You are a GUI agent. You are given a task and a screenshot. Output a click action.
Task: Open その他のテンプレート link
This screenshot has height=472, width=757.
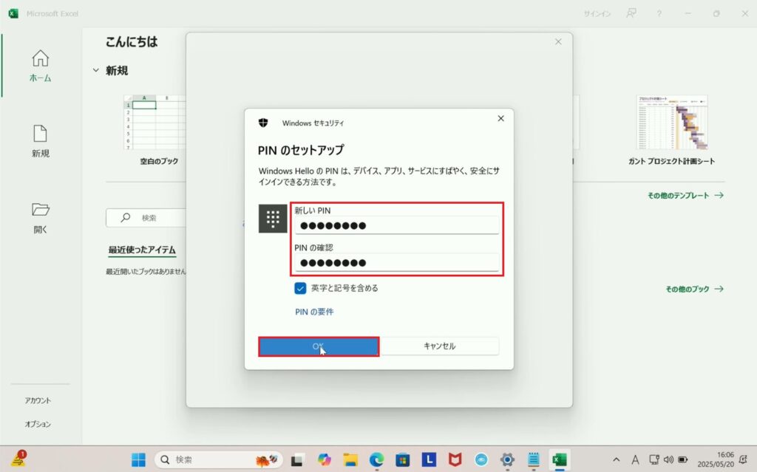click(685, 196)
